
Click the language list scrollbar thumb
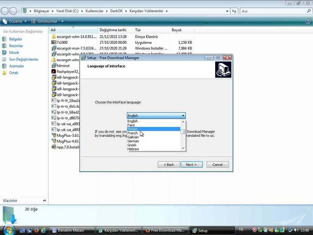[183, 132]
